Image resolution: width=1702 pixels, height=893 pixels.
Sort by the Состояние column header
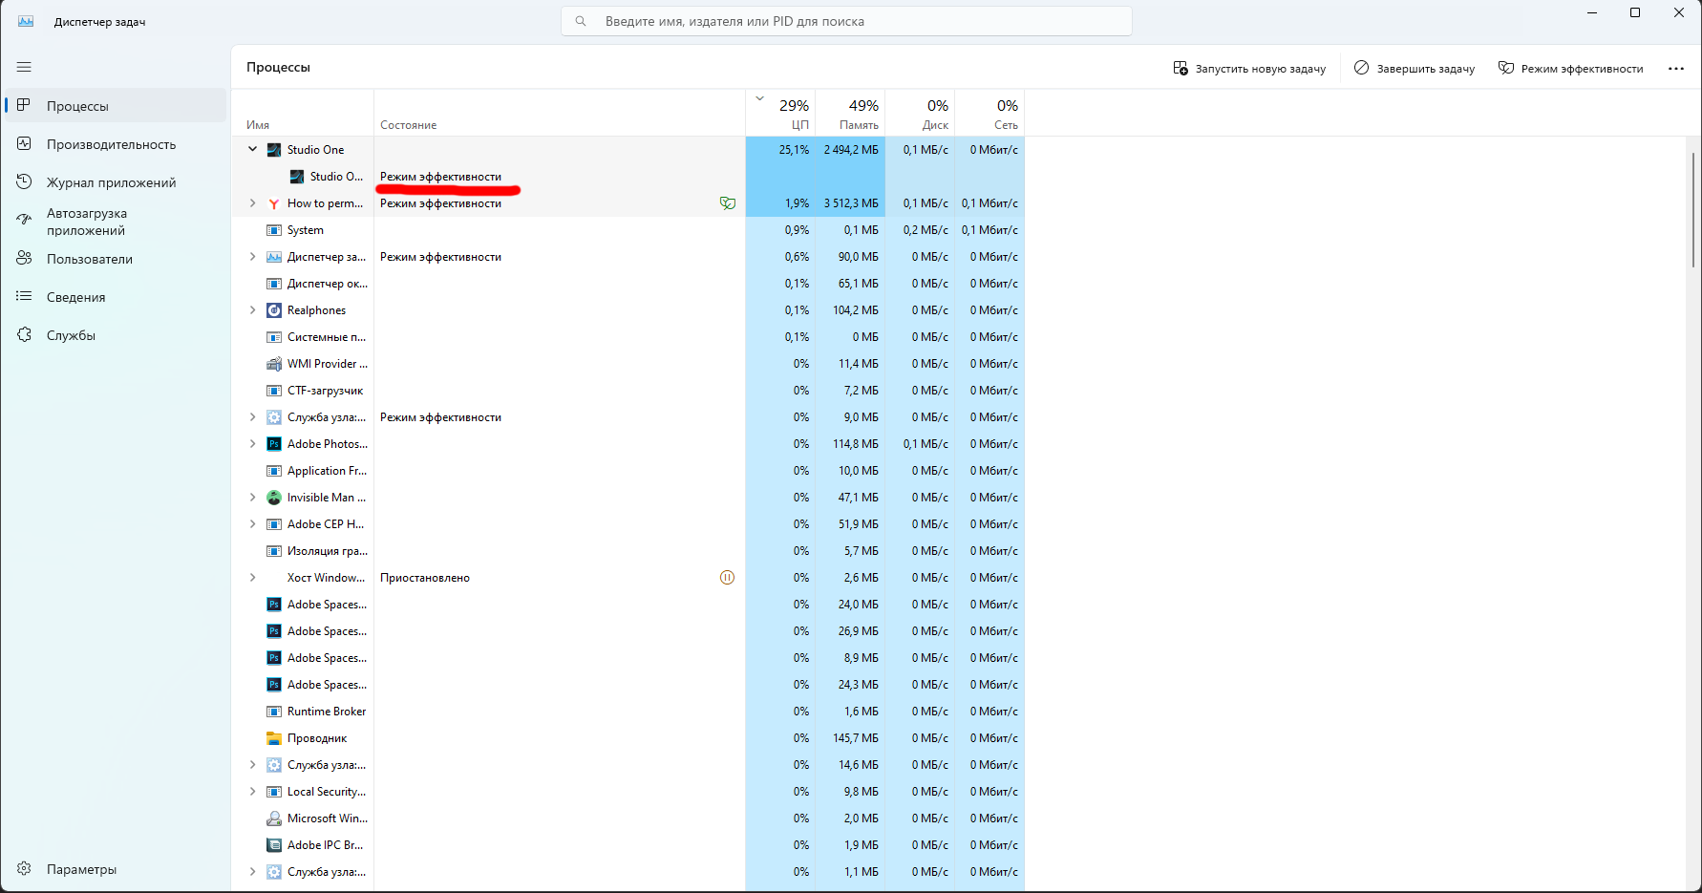pyautogui.click(x=560, y=113)
